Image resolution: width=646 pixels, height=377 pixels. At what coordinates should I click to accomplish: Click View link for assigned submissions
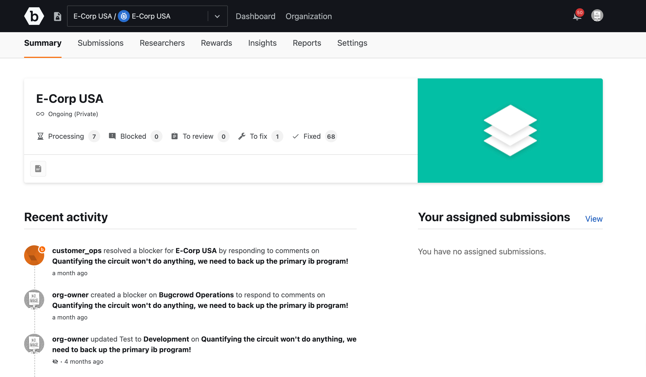594,219
